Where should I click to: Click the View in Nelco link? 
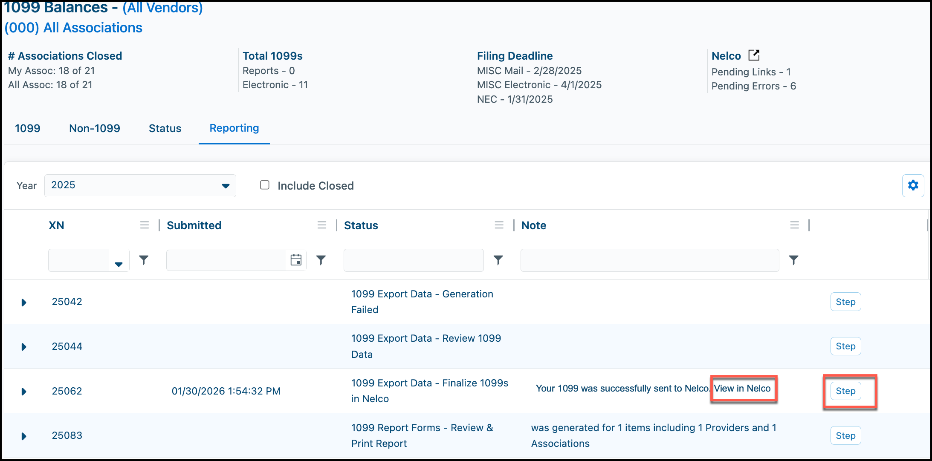[x=742, y=389]
